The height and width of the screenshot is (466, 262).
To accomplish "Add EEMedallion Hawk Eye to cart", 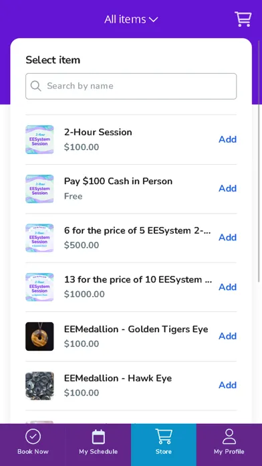I will 228,385.
